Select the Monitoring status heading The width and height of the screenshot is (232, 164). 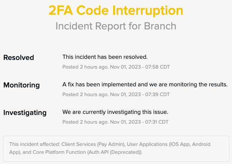pyautogui.click(x=22, y=85)
